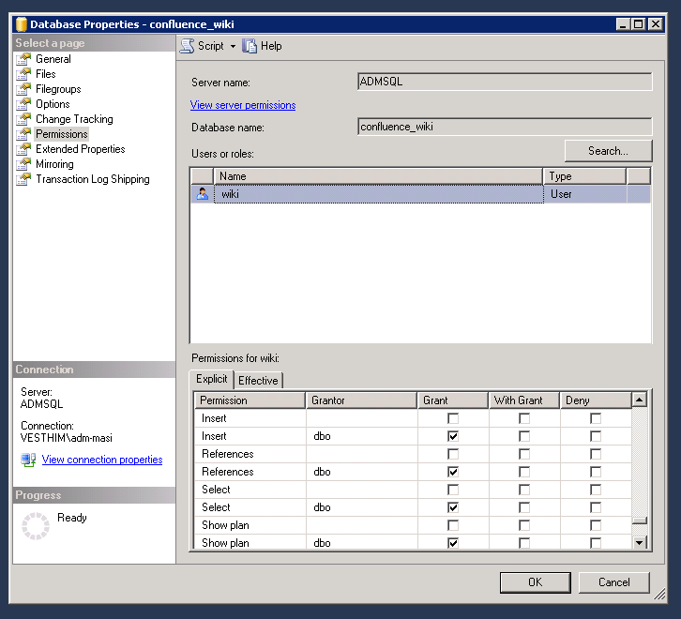Check Deny for References without grantor
This screenshot has height=619, width=681.
pyautogui.click(x=596, y=454)
